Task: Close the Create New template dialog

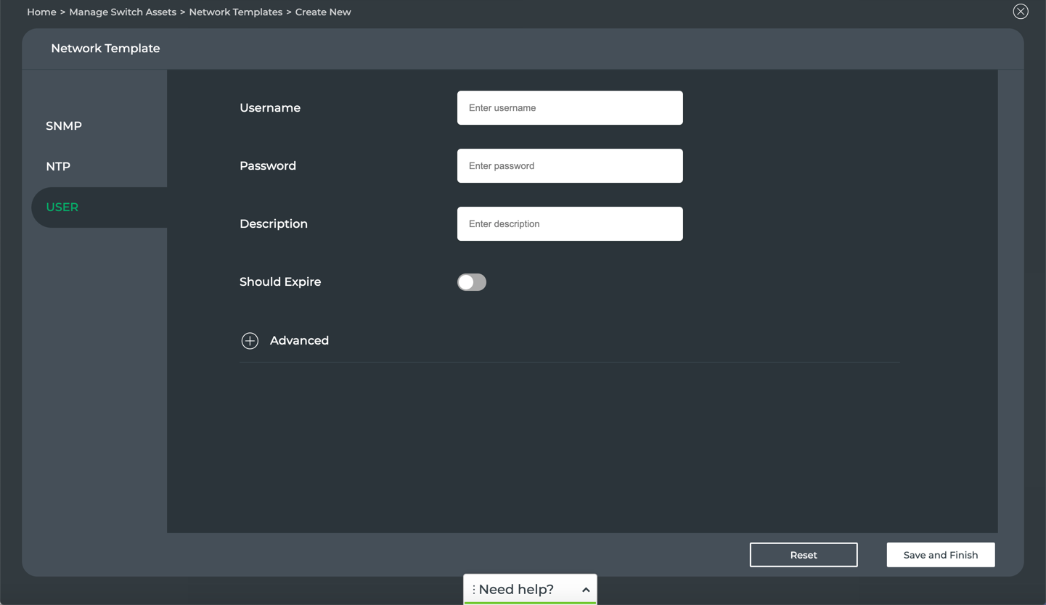Action: point(1021,12)
